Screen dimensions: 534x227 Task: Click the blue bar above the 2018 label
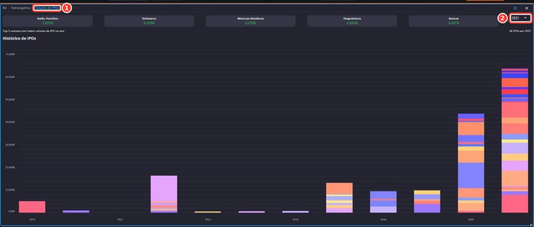[x=383, y=202]
